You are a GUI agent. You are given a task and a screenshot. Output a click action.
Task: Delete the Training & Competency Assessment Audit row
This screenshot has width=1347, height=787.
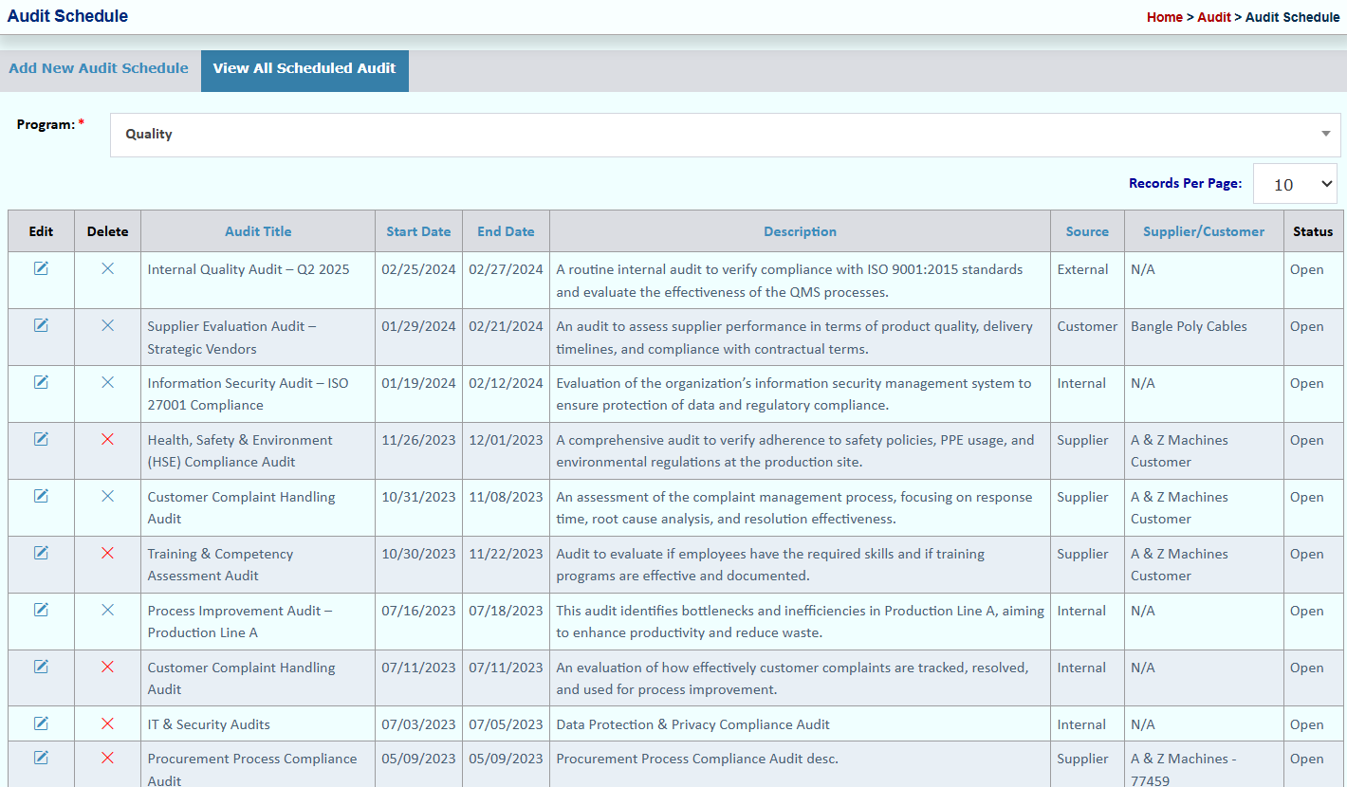[107, 553]
